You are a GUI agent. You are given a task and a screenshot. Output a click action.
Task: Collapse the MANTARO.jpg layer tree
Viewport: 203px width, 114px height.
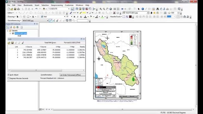(10, 33)
